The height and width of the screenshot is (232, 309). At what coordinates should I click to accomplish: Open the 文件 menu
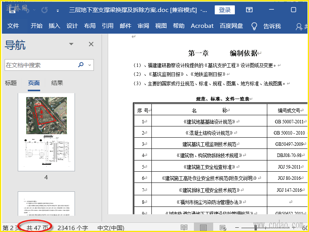tap(13, 26)
